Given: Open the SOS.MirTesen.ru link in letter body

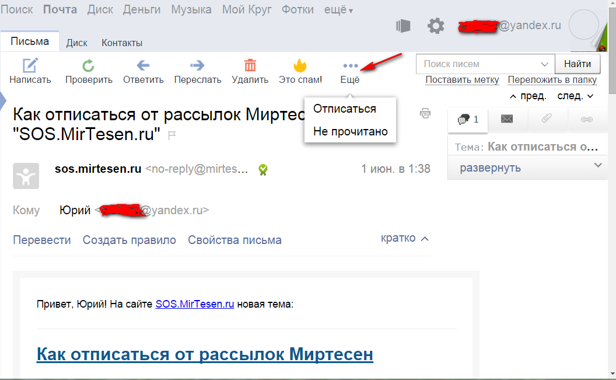Looking at the screenshot, I should pyautogui.click(x=194, y=304).
